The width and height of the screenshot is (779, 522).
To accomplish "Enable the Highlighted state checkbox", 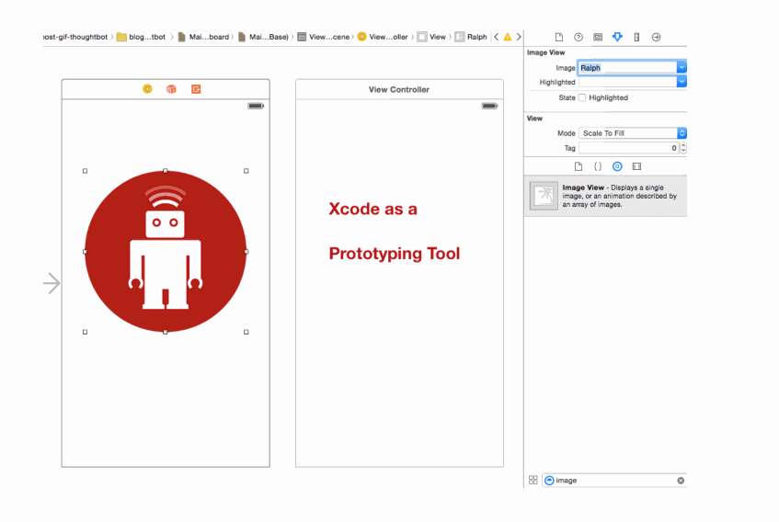I will point(581,97).
